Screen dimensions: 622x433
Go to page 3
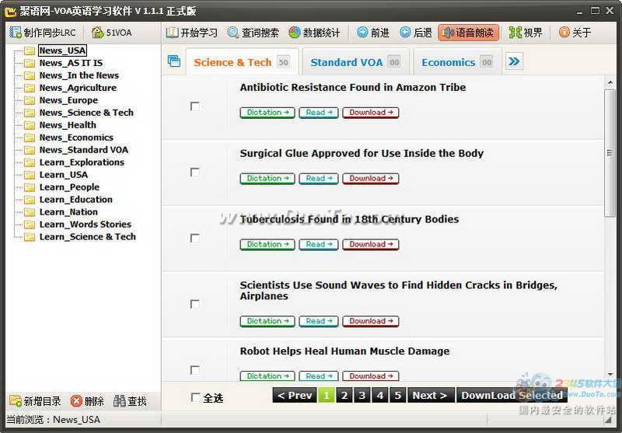[x=362, y=396]
